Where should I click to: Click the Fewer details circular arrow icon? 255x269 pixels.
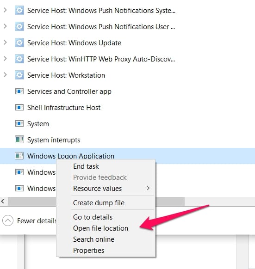8,220
